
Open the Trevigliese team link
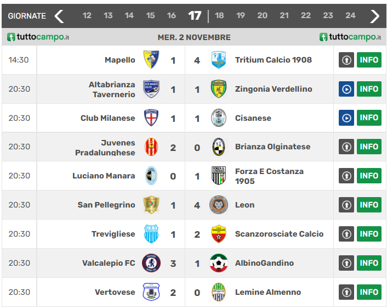click(x=113, y=234)
